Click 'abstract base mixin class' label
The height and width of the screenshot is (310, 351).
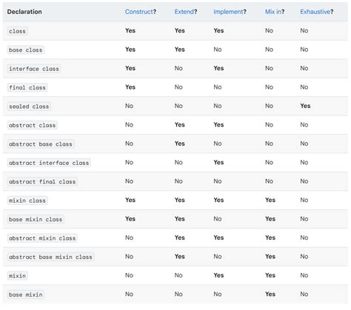[50, 257]
